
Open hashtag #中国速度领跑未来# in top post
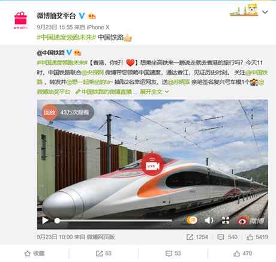[67, 37]
